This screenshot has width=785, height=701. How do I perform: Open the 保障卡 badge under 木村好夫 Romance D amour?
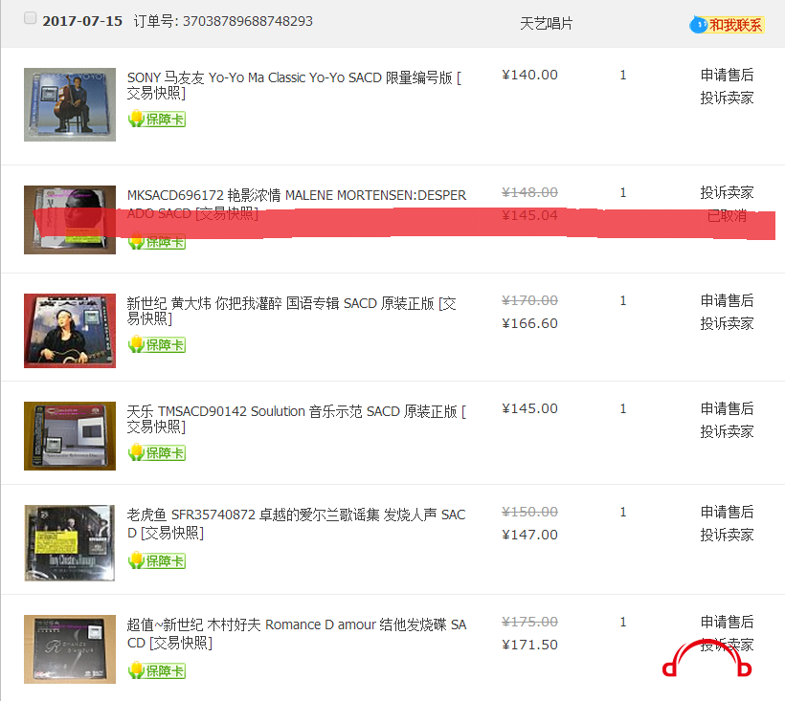[157, 670]
